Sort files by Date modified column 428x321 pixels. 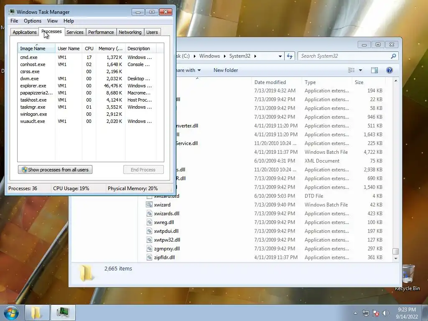(x=277, y=82)
